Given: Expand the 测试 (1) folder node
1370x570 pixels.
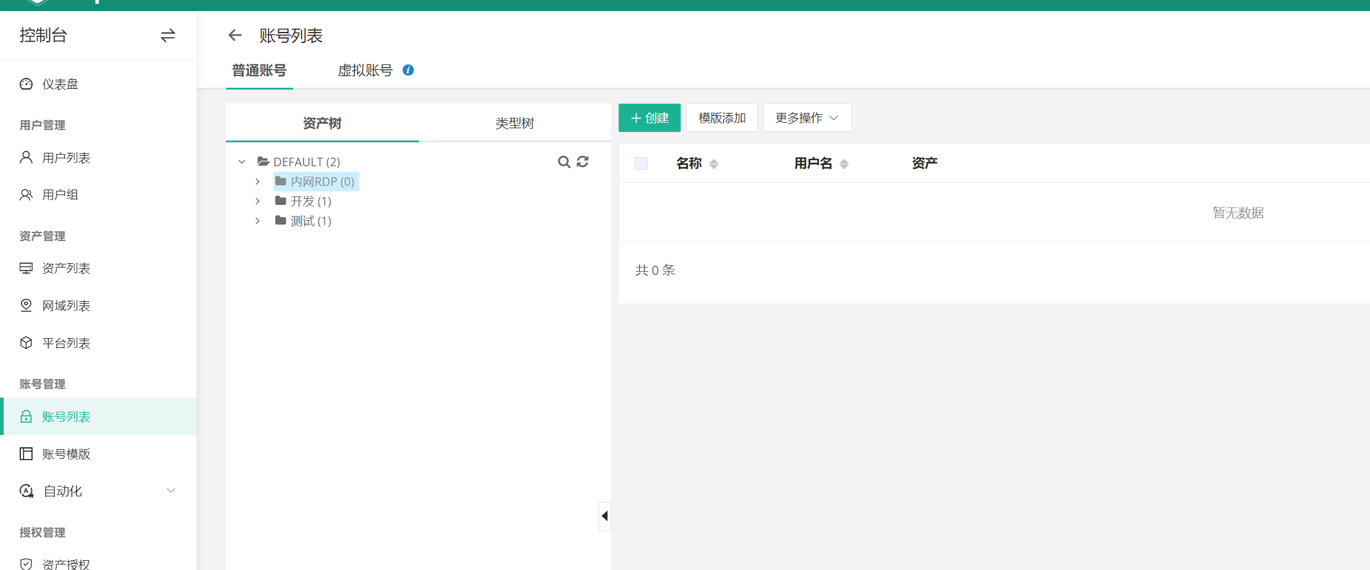Looking at the screenshot, I should [257, 221].
